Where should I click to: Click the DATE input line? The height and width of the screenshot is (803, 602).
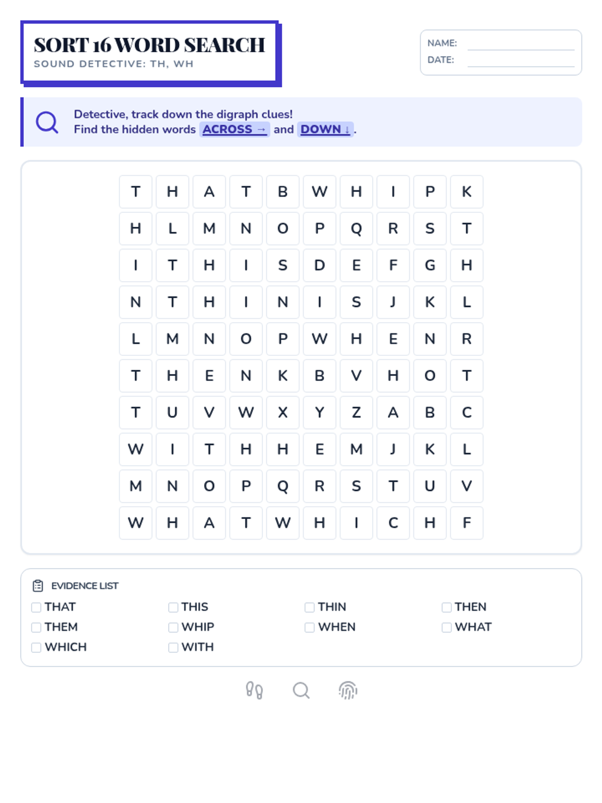pyautogui.click(x=521, y=61)
